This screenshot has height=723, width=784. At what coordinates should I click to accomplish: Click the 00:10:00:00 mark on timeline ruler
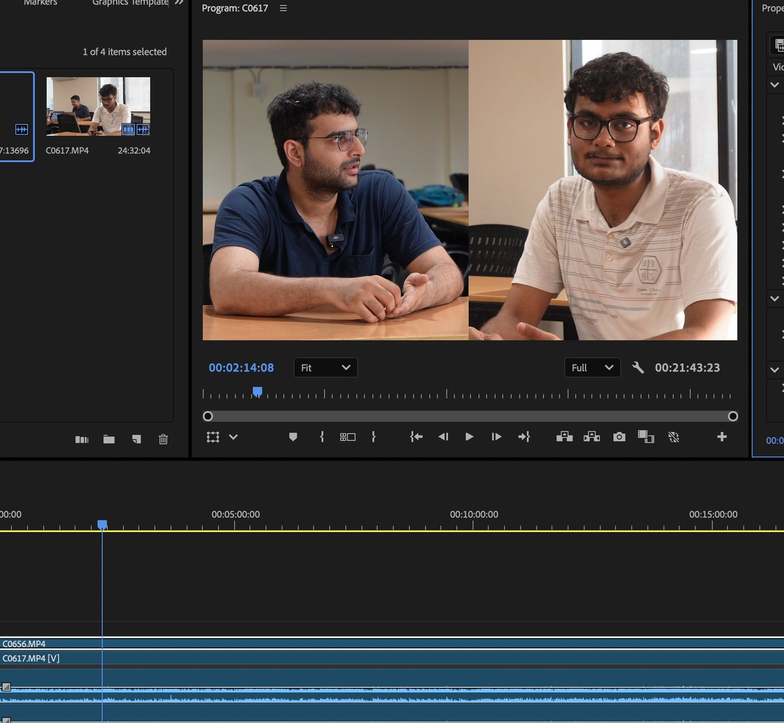click(x=474, y=514)
